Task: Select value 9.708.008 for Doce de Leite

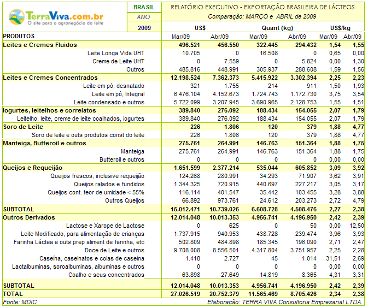Action: [187, 250]
